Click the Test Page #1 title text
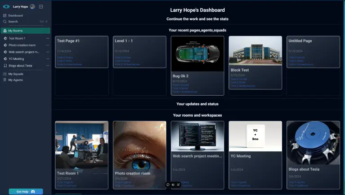345x195 pixels. tap(68, 41)
